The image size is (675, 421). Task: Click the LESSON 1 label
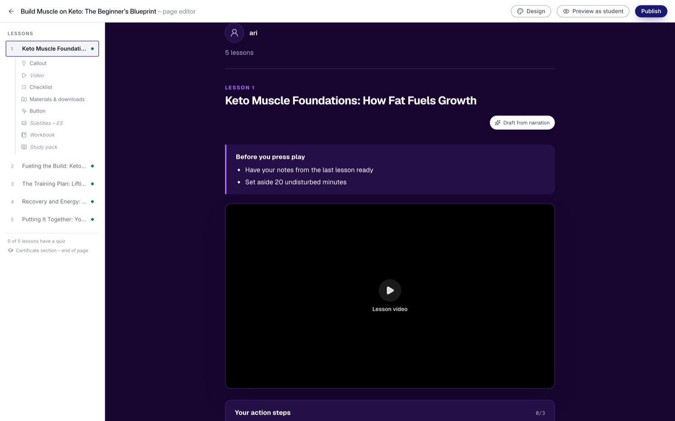pyautogui.click(x=240, y=88)
